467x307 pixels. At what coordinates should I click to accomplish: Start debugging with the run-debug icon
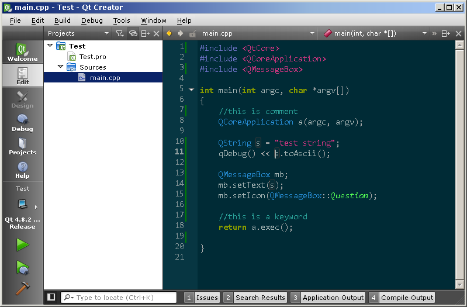click(23, 268)
